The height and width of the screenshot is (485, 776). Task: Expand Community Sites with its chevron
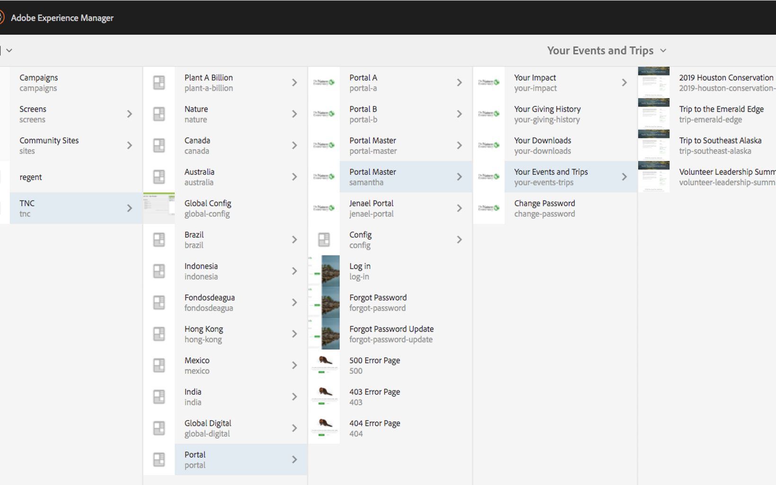129,146
